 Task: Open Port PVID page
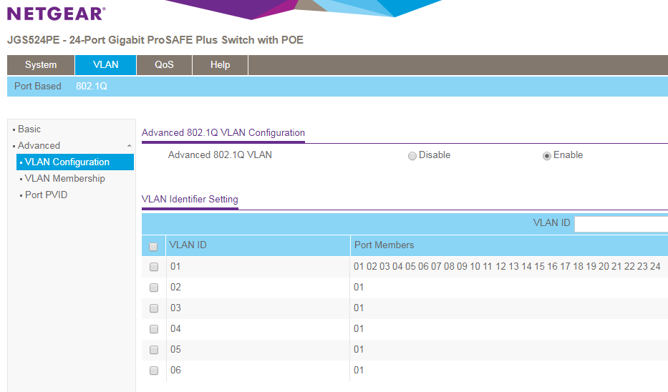[46, 195]
